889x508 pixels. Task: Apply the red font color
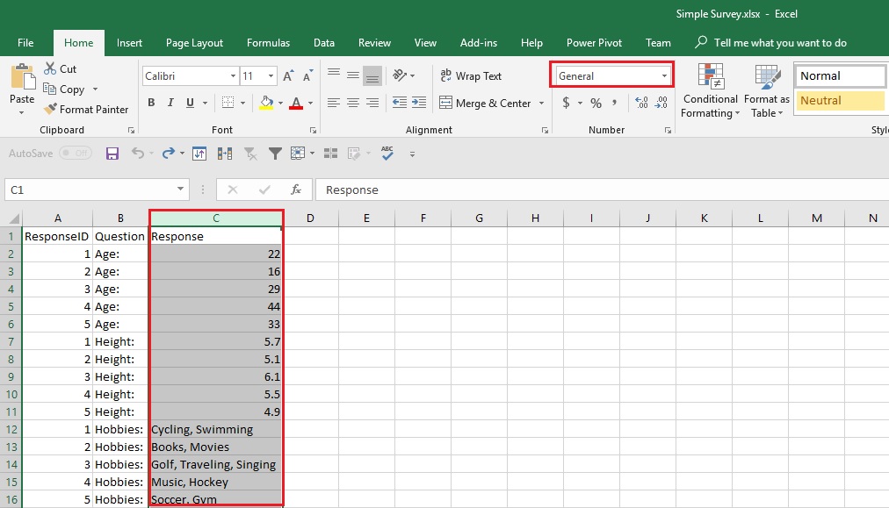(x=296, y=103)
